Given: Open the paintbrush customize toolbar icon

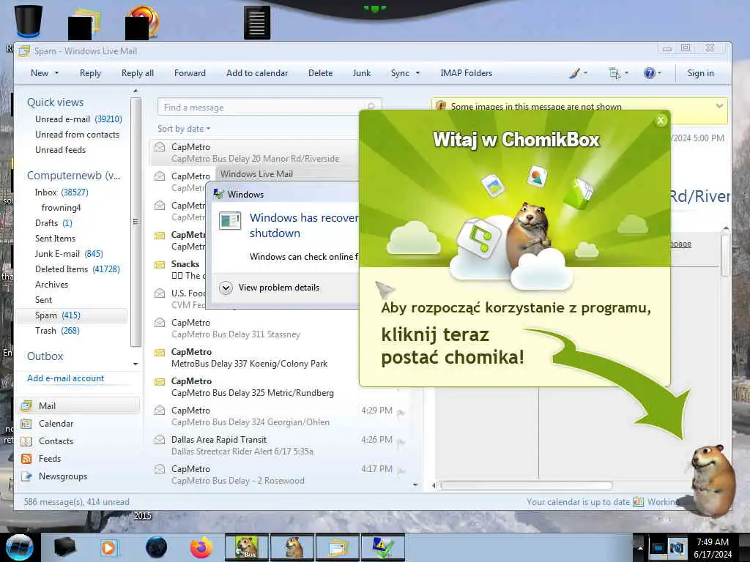Looking at the screenshot, I should coord(575,73).
